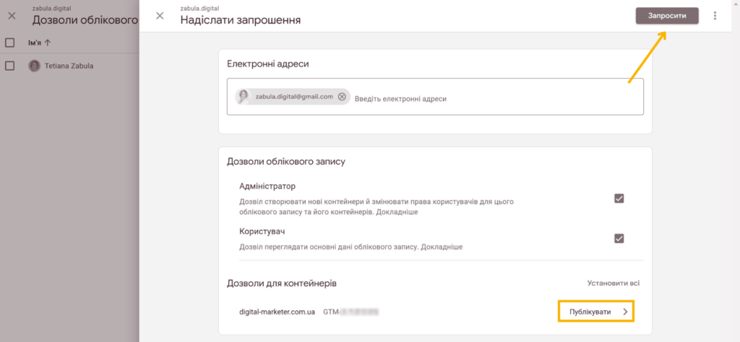Open Докладніше link under Адміністратор
The height and width of the screenshot is (342, 740).
397,212
